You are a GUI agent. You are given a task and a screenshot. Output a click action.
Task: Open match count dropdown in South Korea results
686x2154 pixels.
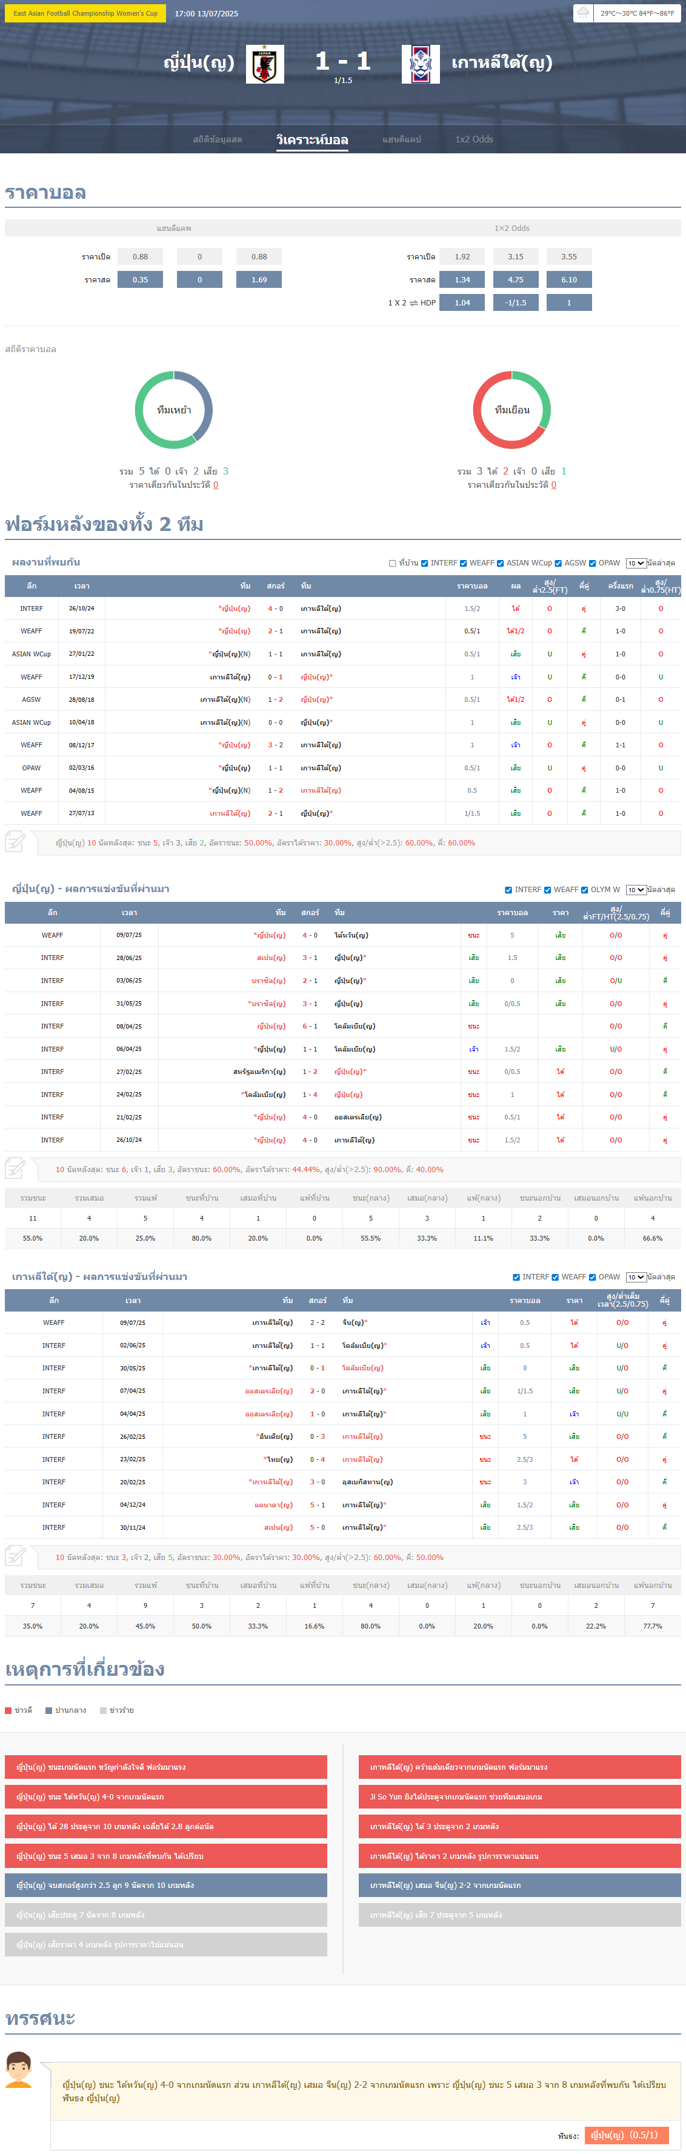(636, 1277)
